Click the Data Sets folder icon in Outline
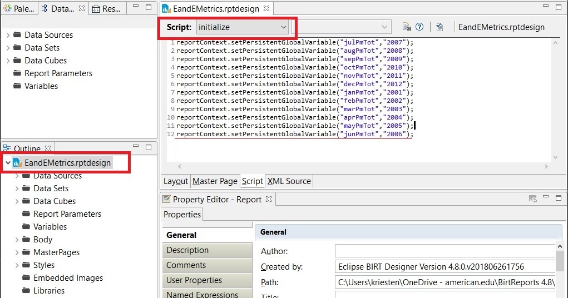 tap(26, 188)
